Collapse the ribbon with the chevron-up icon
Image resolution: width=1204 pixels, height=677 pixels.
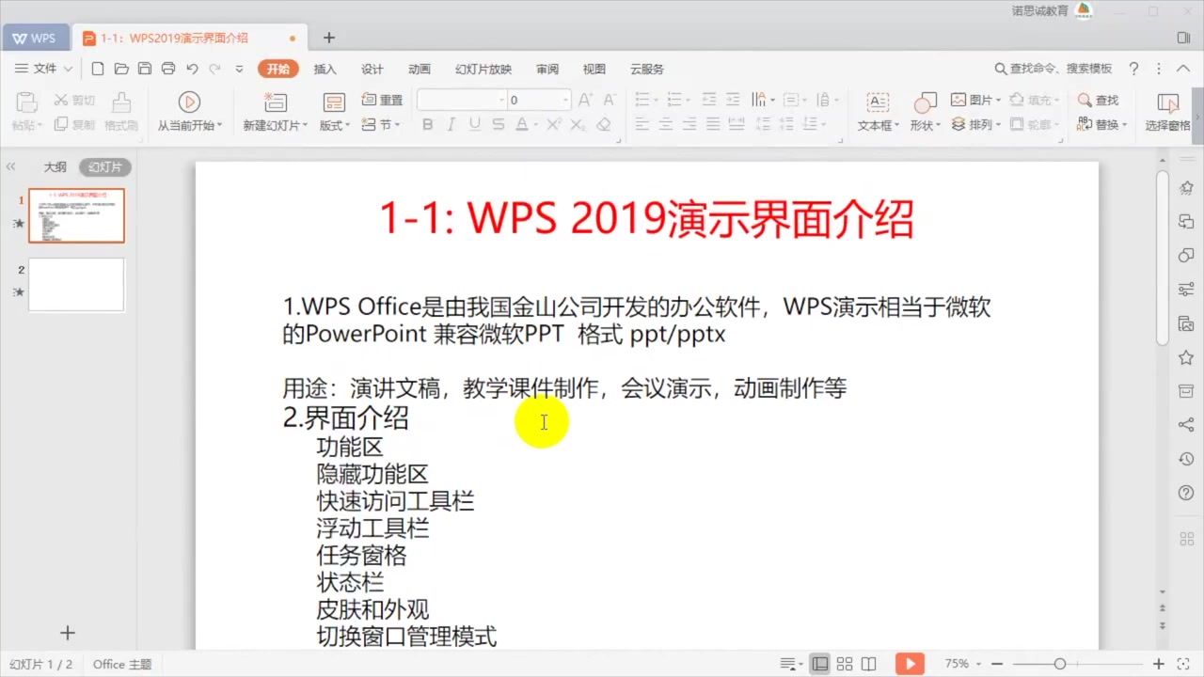(1182, 69)
